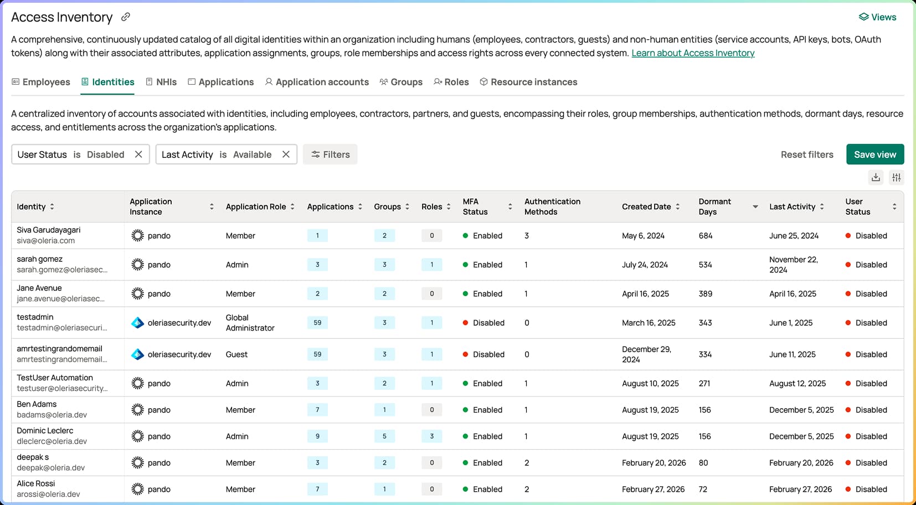Open the Resource instances tab
The width and height of the screenshot is (916, 505).
528,82
